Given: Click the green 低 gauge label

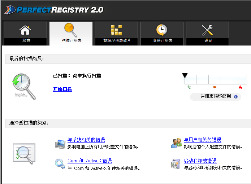Looking at the screenshot, I should point(189,87).
